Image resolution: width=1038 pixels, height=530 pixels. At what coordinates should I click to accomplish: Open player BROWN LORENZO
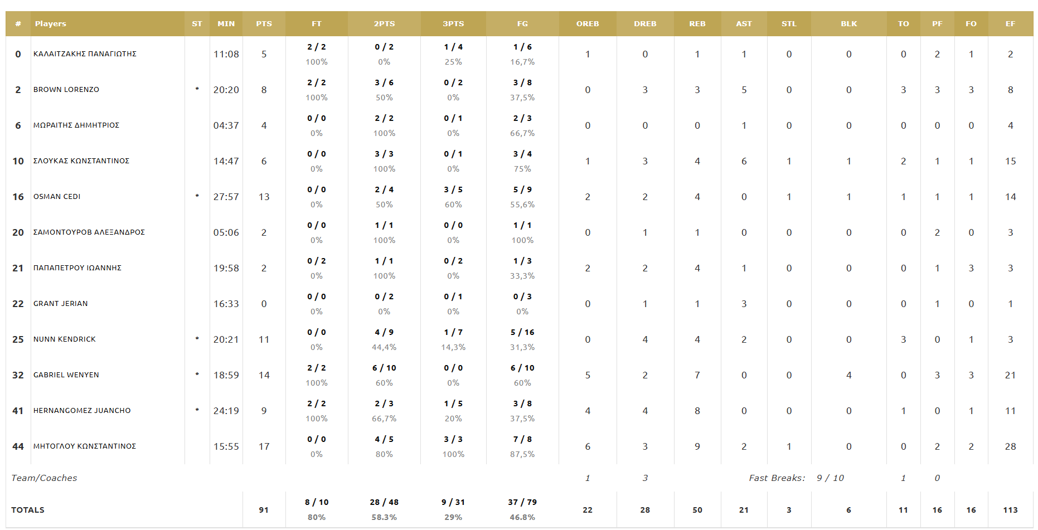click(x=66, y=90)
